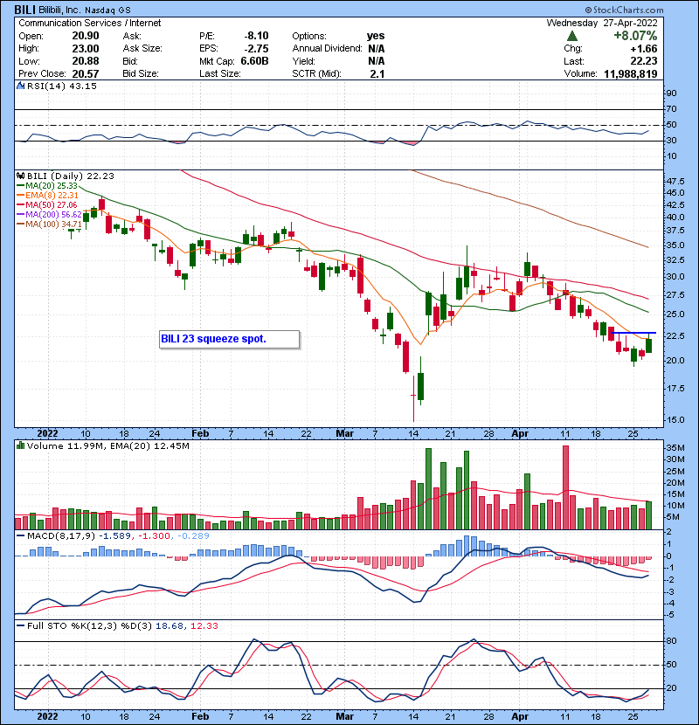Click the Chg value +1.66

click(x=643, y=49)
